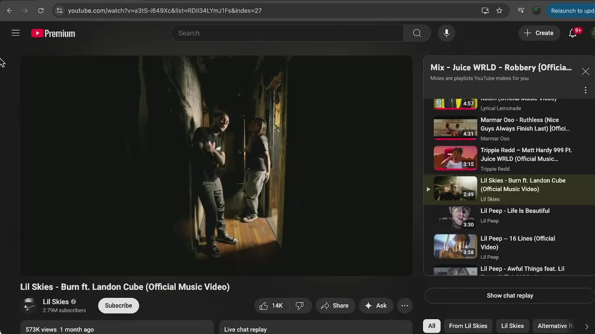595x334 pixels.
Task: Click the search magnifier button
Action: 417,33
